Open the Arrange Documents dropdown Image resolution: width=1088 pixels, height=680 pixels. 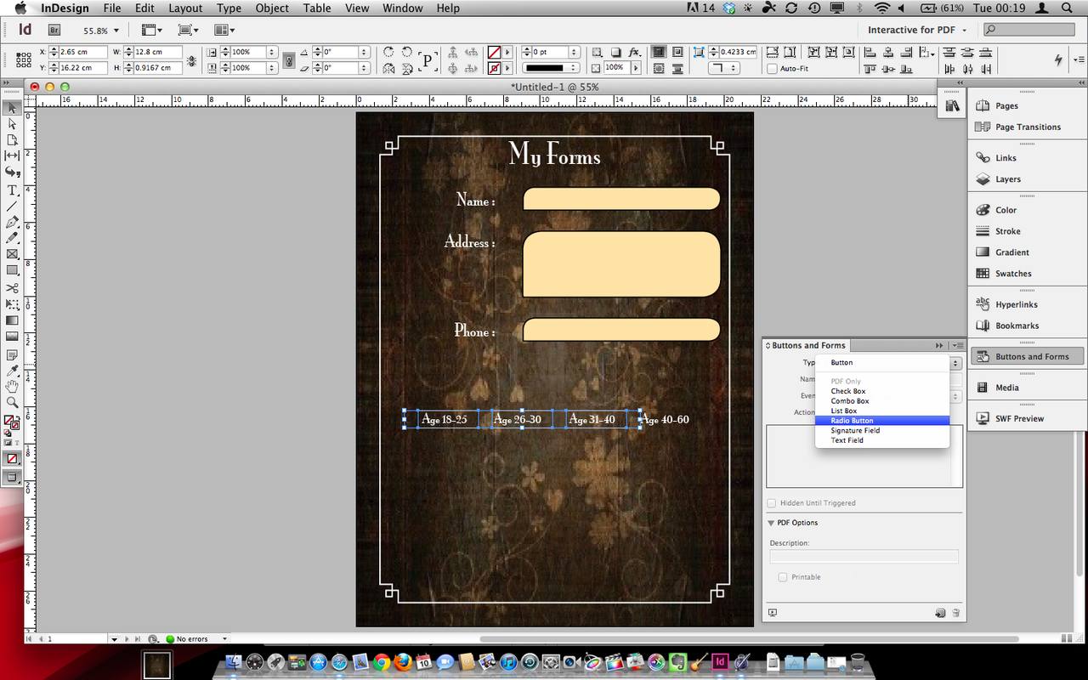(224, 30)
